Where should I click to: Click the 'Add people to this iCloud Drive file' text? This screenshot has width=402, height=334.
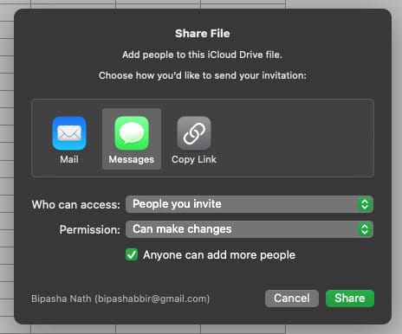click(x=202, y=55)
